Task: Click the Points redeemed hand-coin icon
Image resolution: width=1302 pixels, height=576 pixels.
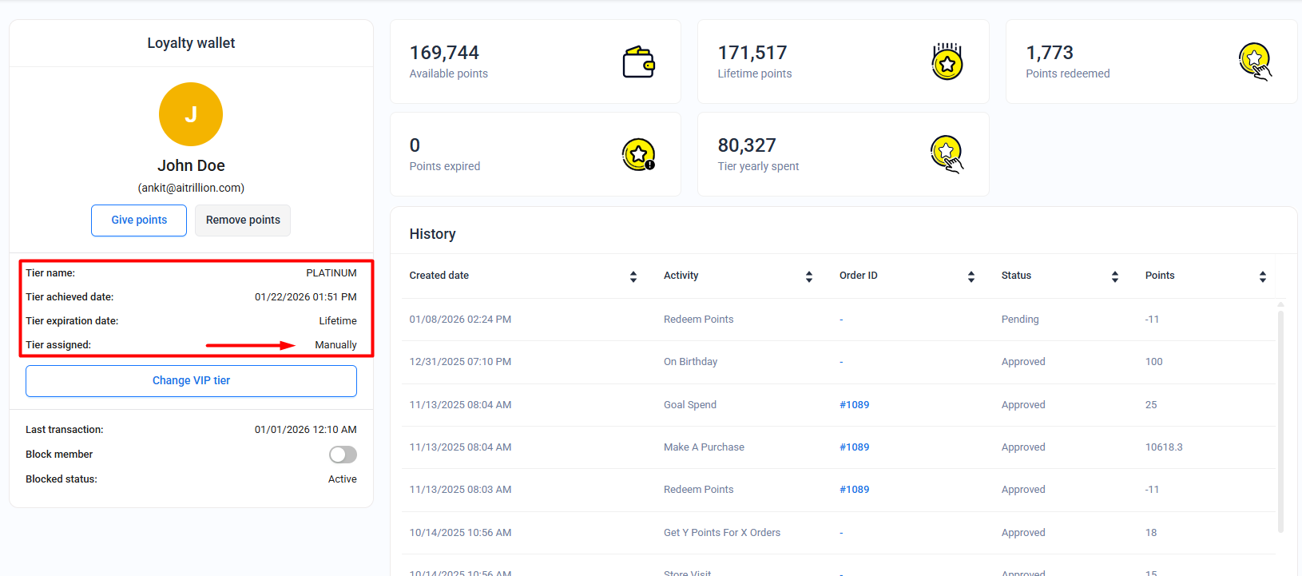Action: (1255, 62)
